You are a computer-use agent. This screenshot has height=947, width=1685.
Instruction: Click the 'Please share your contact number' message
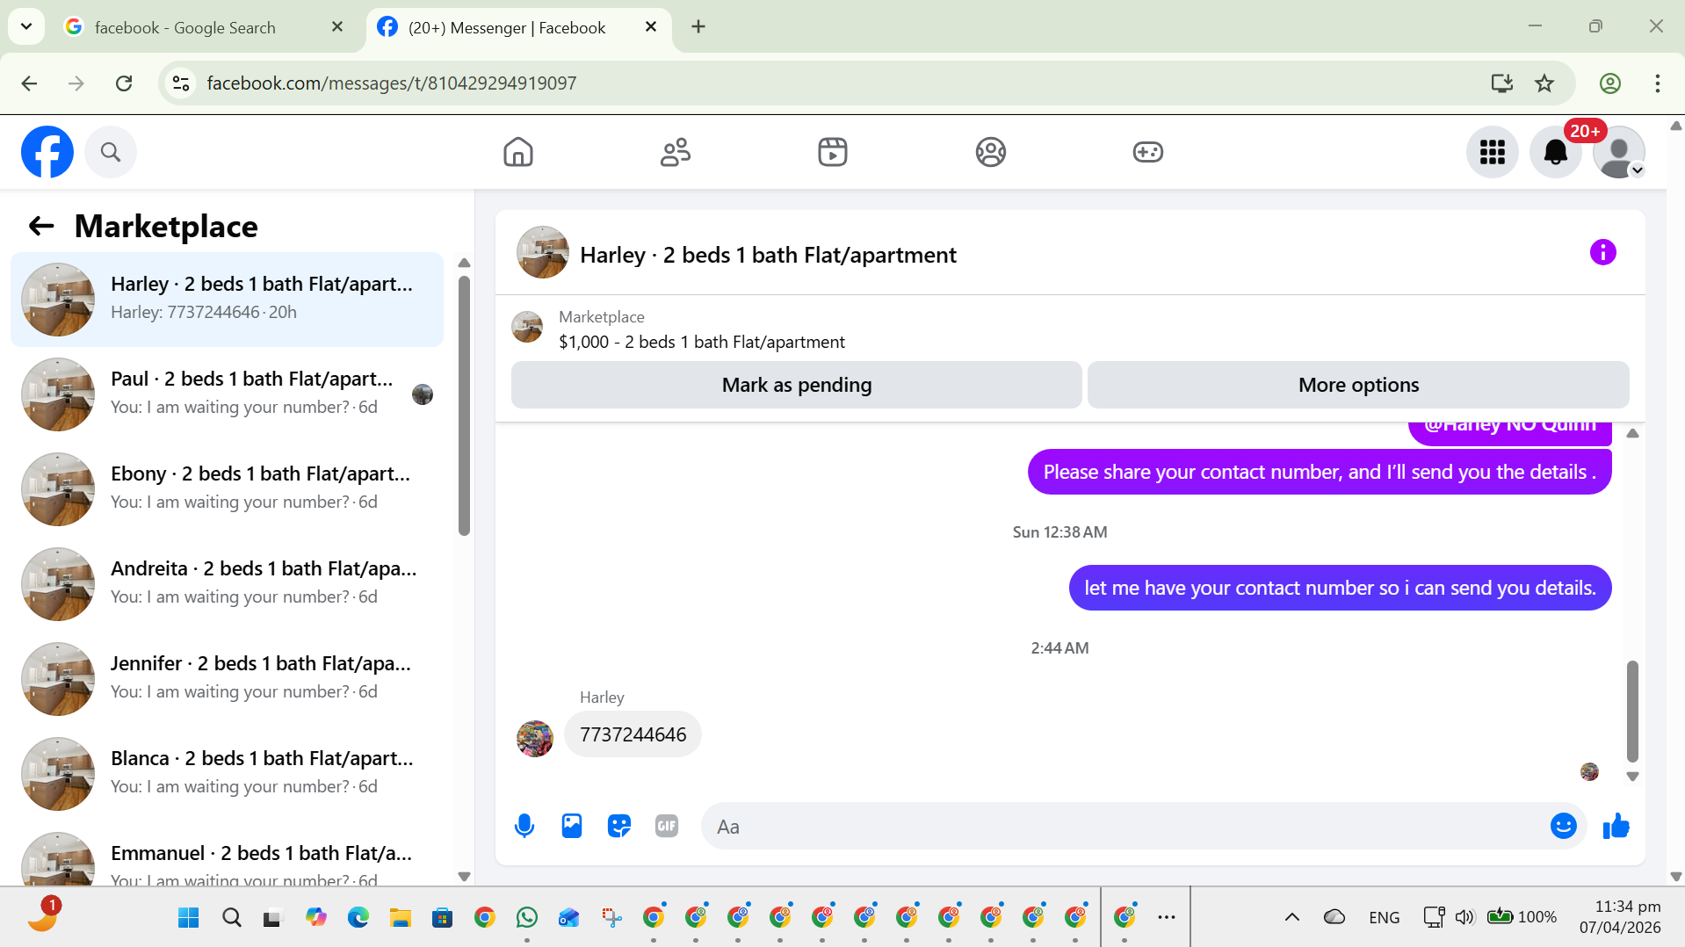1320,472
